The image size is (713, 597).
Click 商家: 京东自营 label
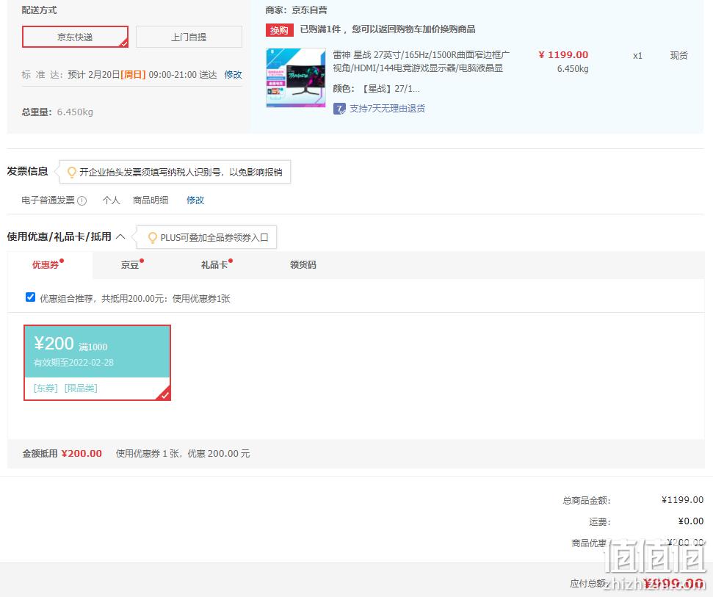(296, 10)
